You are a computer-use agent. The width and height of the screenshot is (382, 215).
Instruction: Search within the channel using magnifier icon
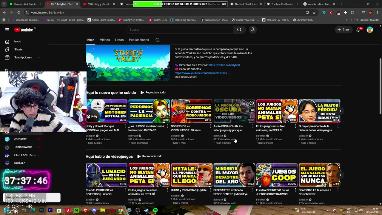tap(158, 40)
